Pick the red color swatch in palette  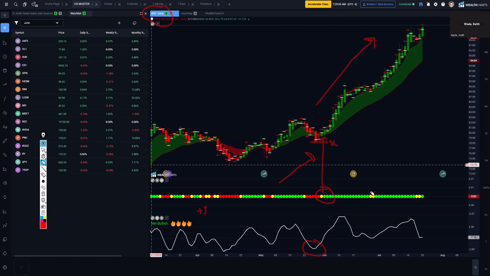pos(43,225)
